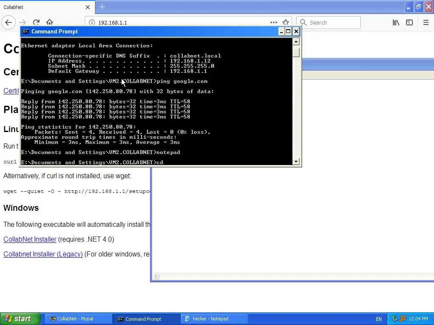
Task: Click Notepad horizontal scrollbar left arrow
Action: (156, 276)
